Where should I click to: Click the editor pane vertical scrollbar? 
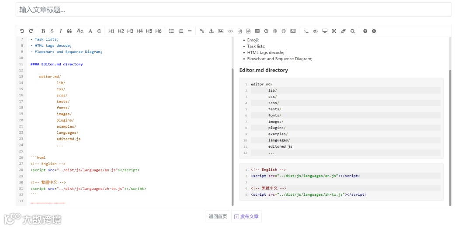pyautogui.click(x=233, y=137)
